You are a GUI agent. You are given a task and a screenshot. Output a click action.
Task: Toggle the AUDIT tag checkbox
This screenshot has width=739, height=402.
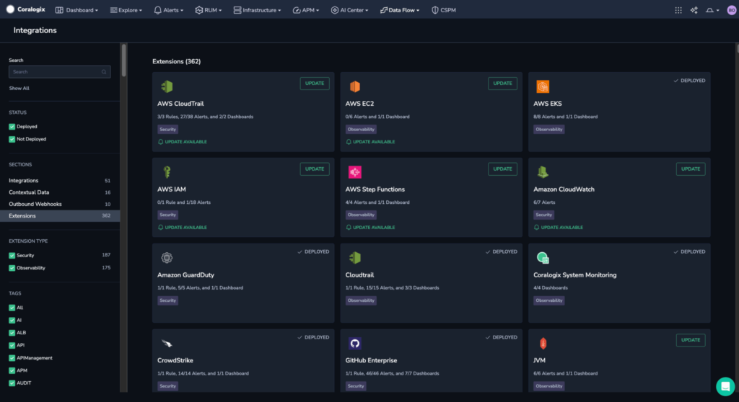[12, 383]
